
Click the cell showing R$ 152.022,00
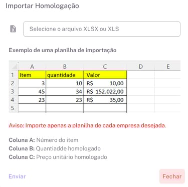pos(105,91)
